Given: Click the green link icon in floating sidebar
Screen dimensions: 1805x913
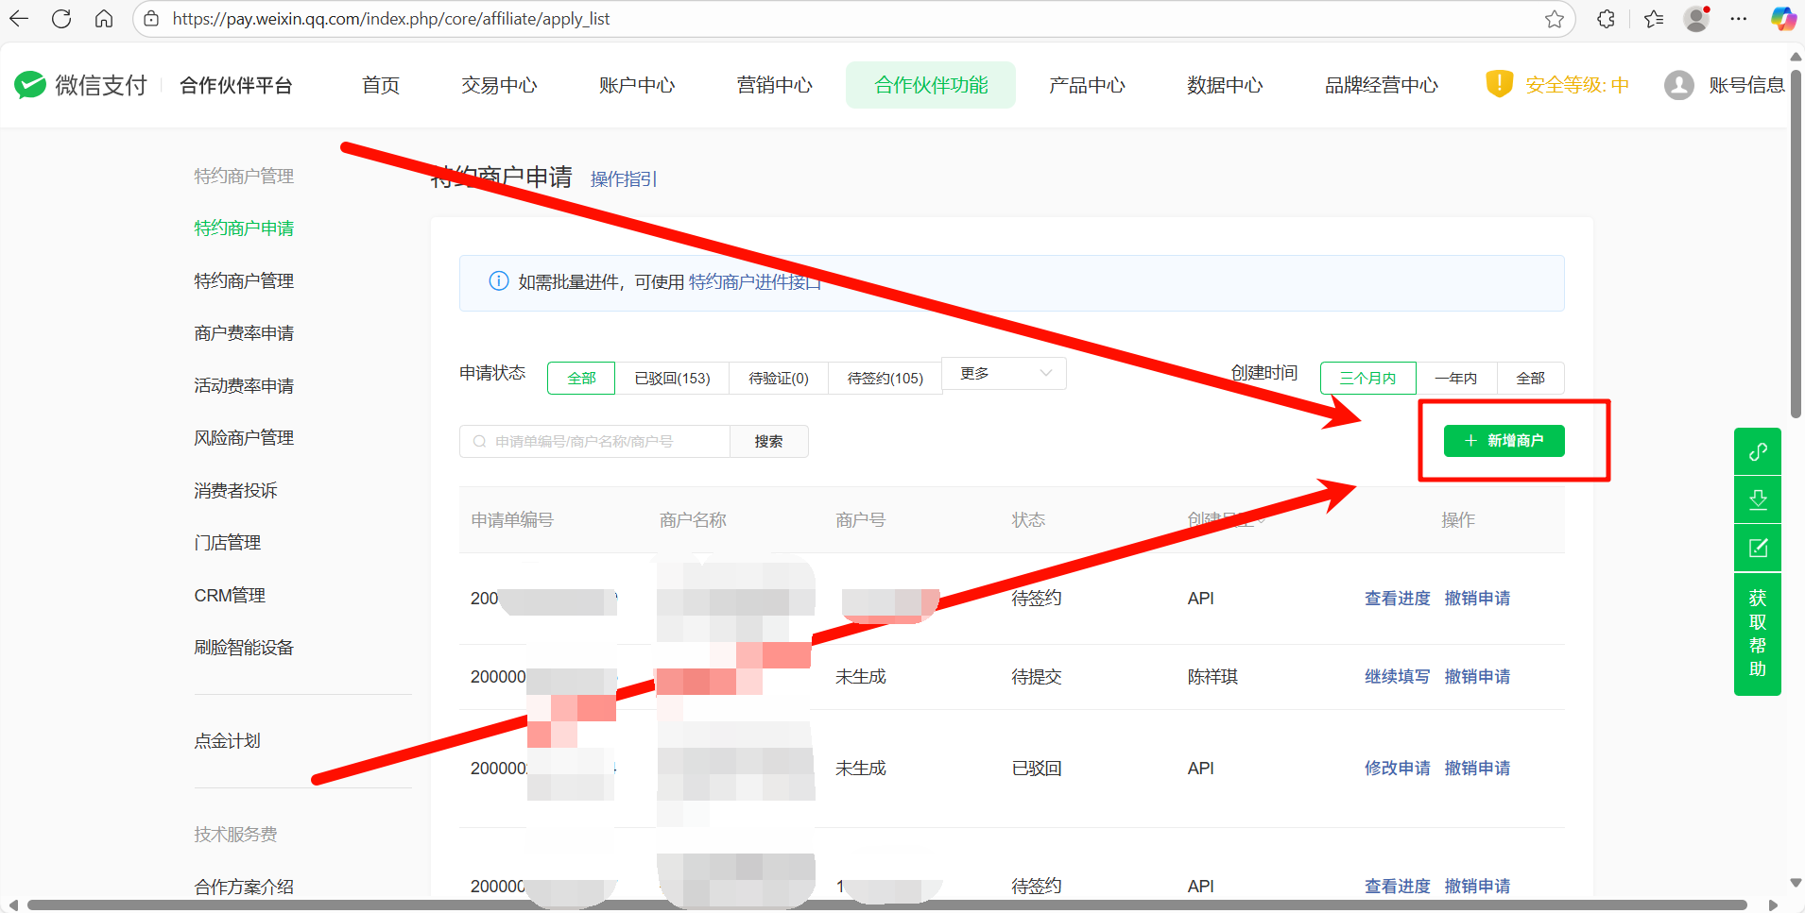Looking at the screenshot, I should 1758,452.
